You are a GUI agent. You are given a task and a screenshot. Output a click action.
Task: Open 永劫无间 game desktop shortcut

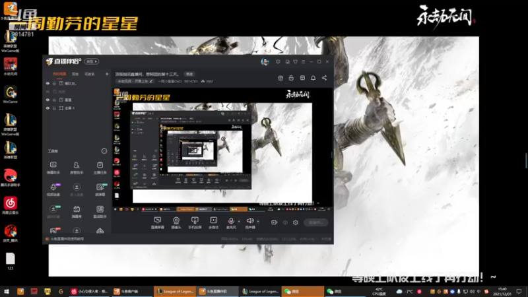(10, 67)
